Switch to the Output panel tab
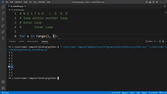Image resolution: width=167 pixels, height=94 pixels. tap(21, 42)
